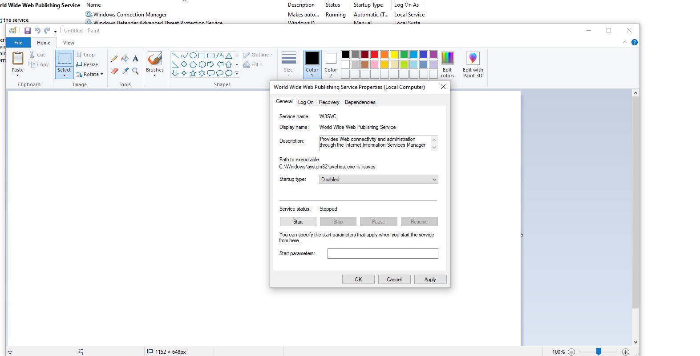Open the Recovery tab
Screen dimensions: 700x356
tap(329, 102)
